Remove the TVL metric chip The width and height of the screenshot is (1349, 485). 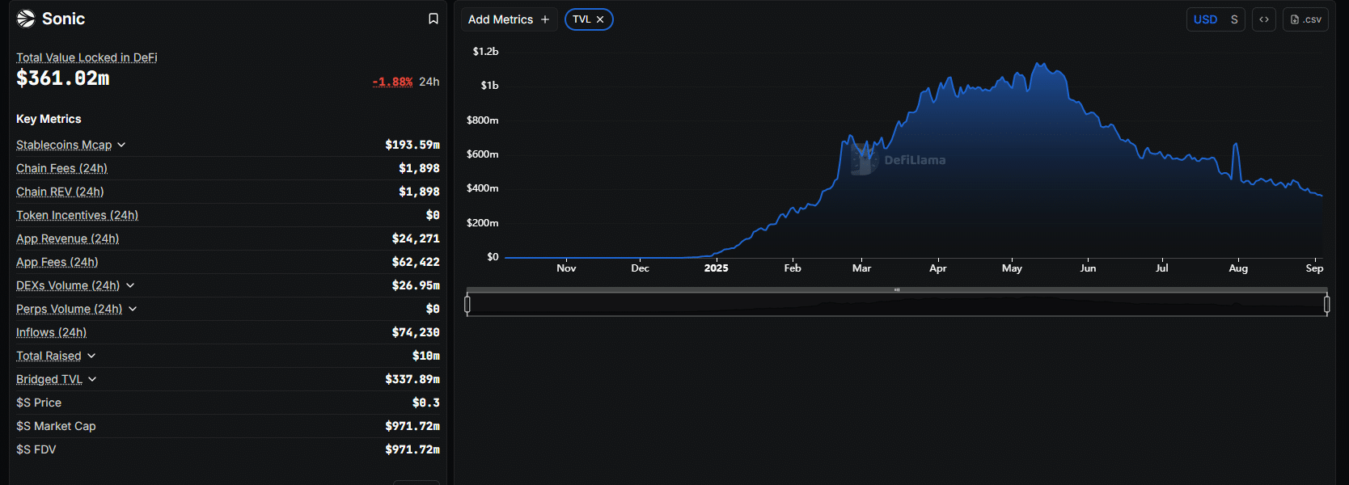(600, 19)
